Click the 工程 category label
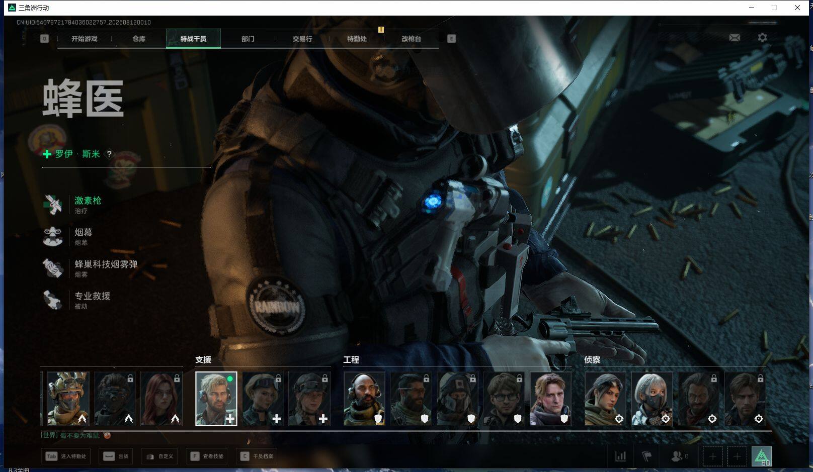 point(351,360)
